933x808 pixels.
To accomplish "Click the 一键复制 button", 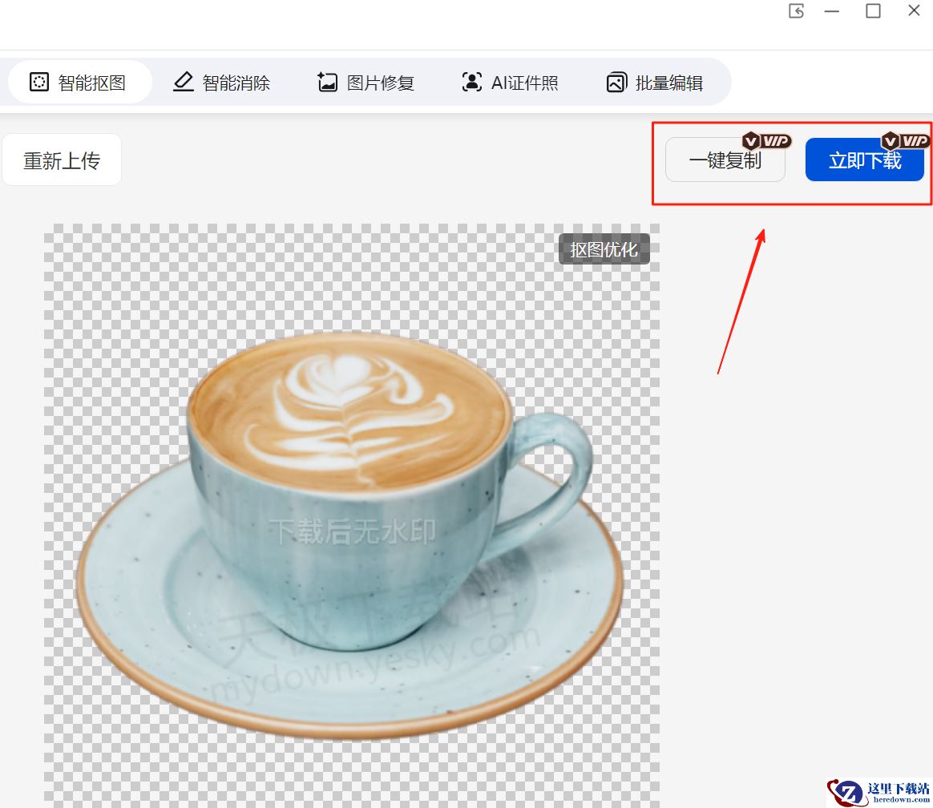I will (725, 161).
